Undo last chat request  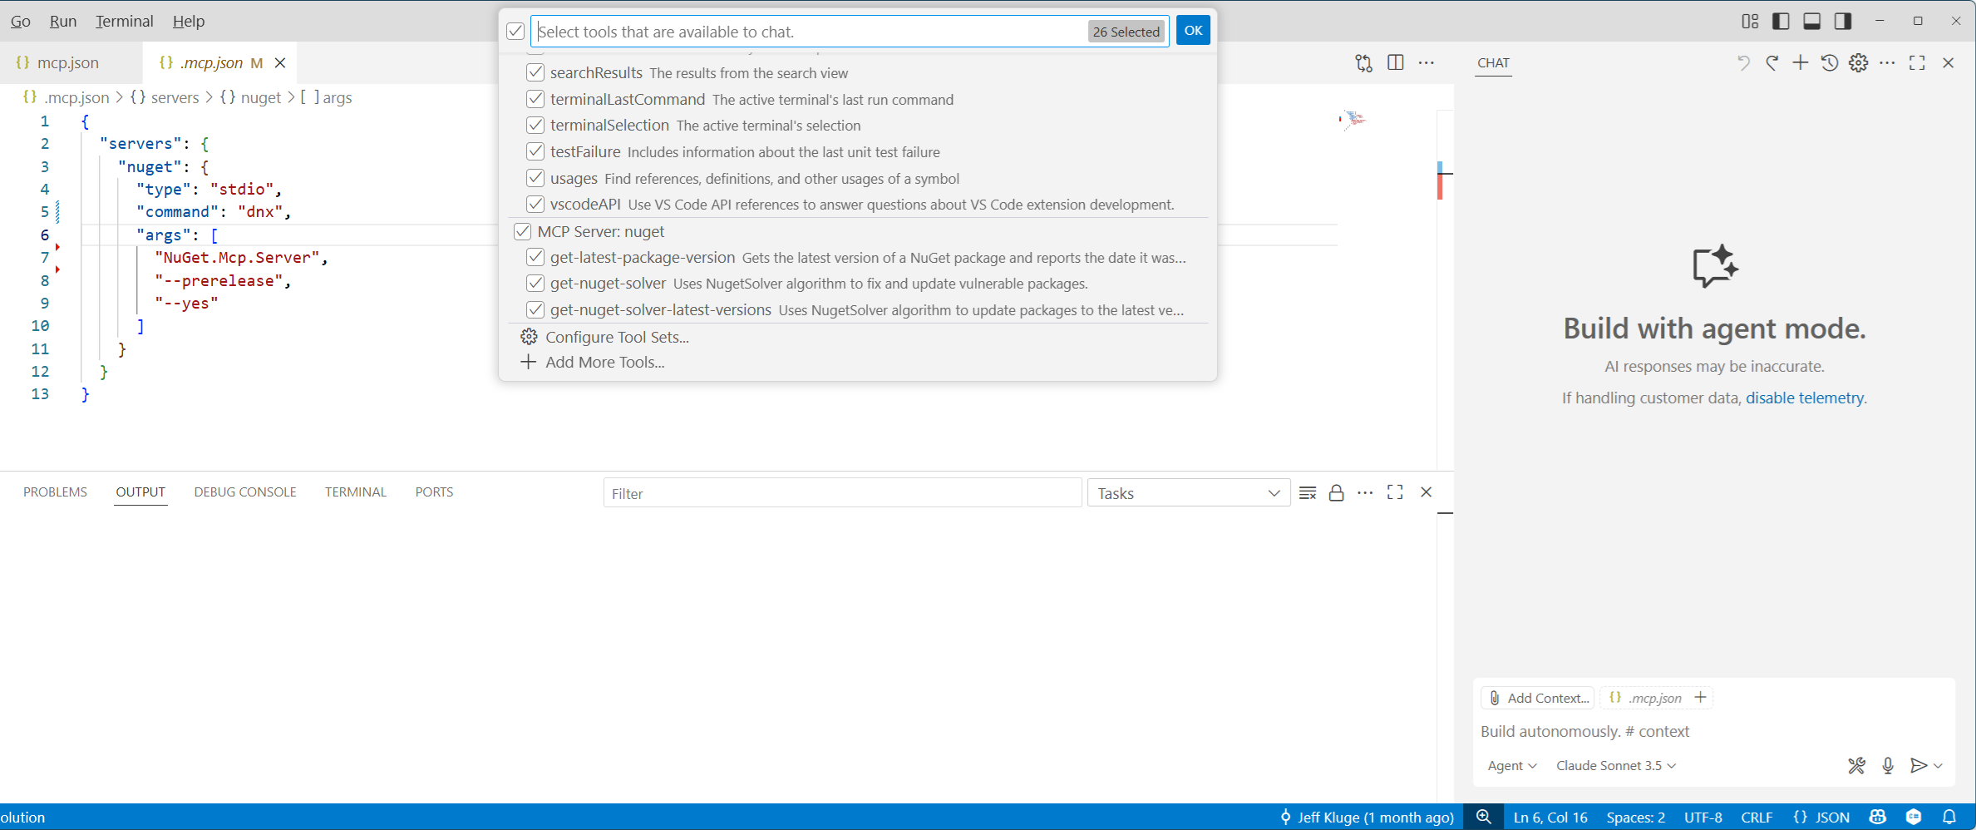point(1743,62)
